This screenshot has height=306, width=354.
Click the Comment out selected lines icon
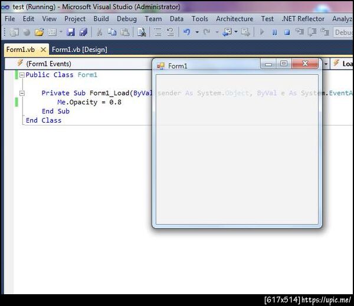[x=158, y=32]
